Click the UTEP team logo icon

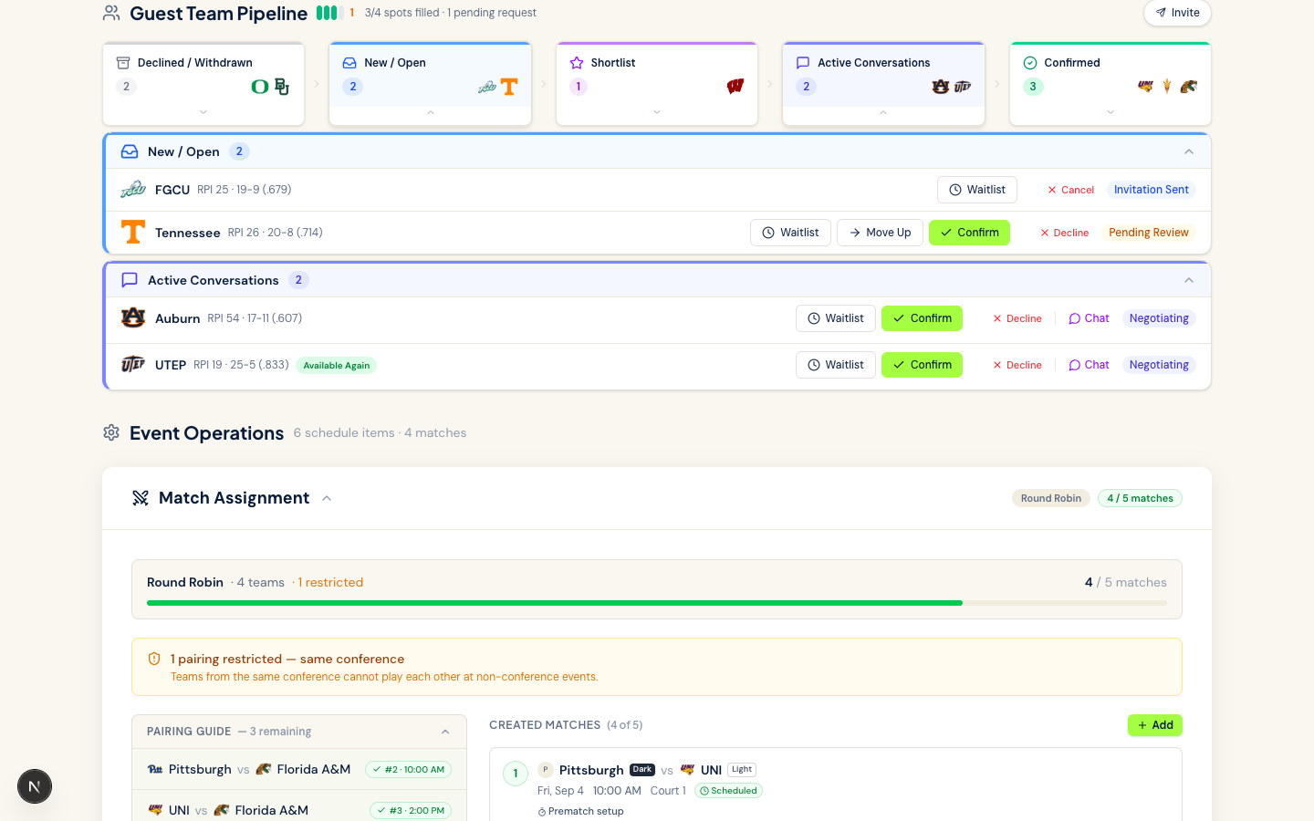click(x=133, y=365)
